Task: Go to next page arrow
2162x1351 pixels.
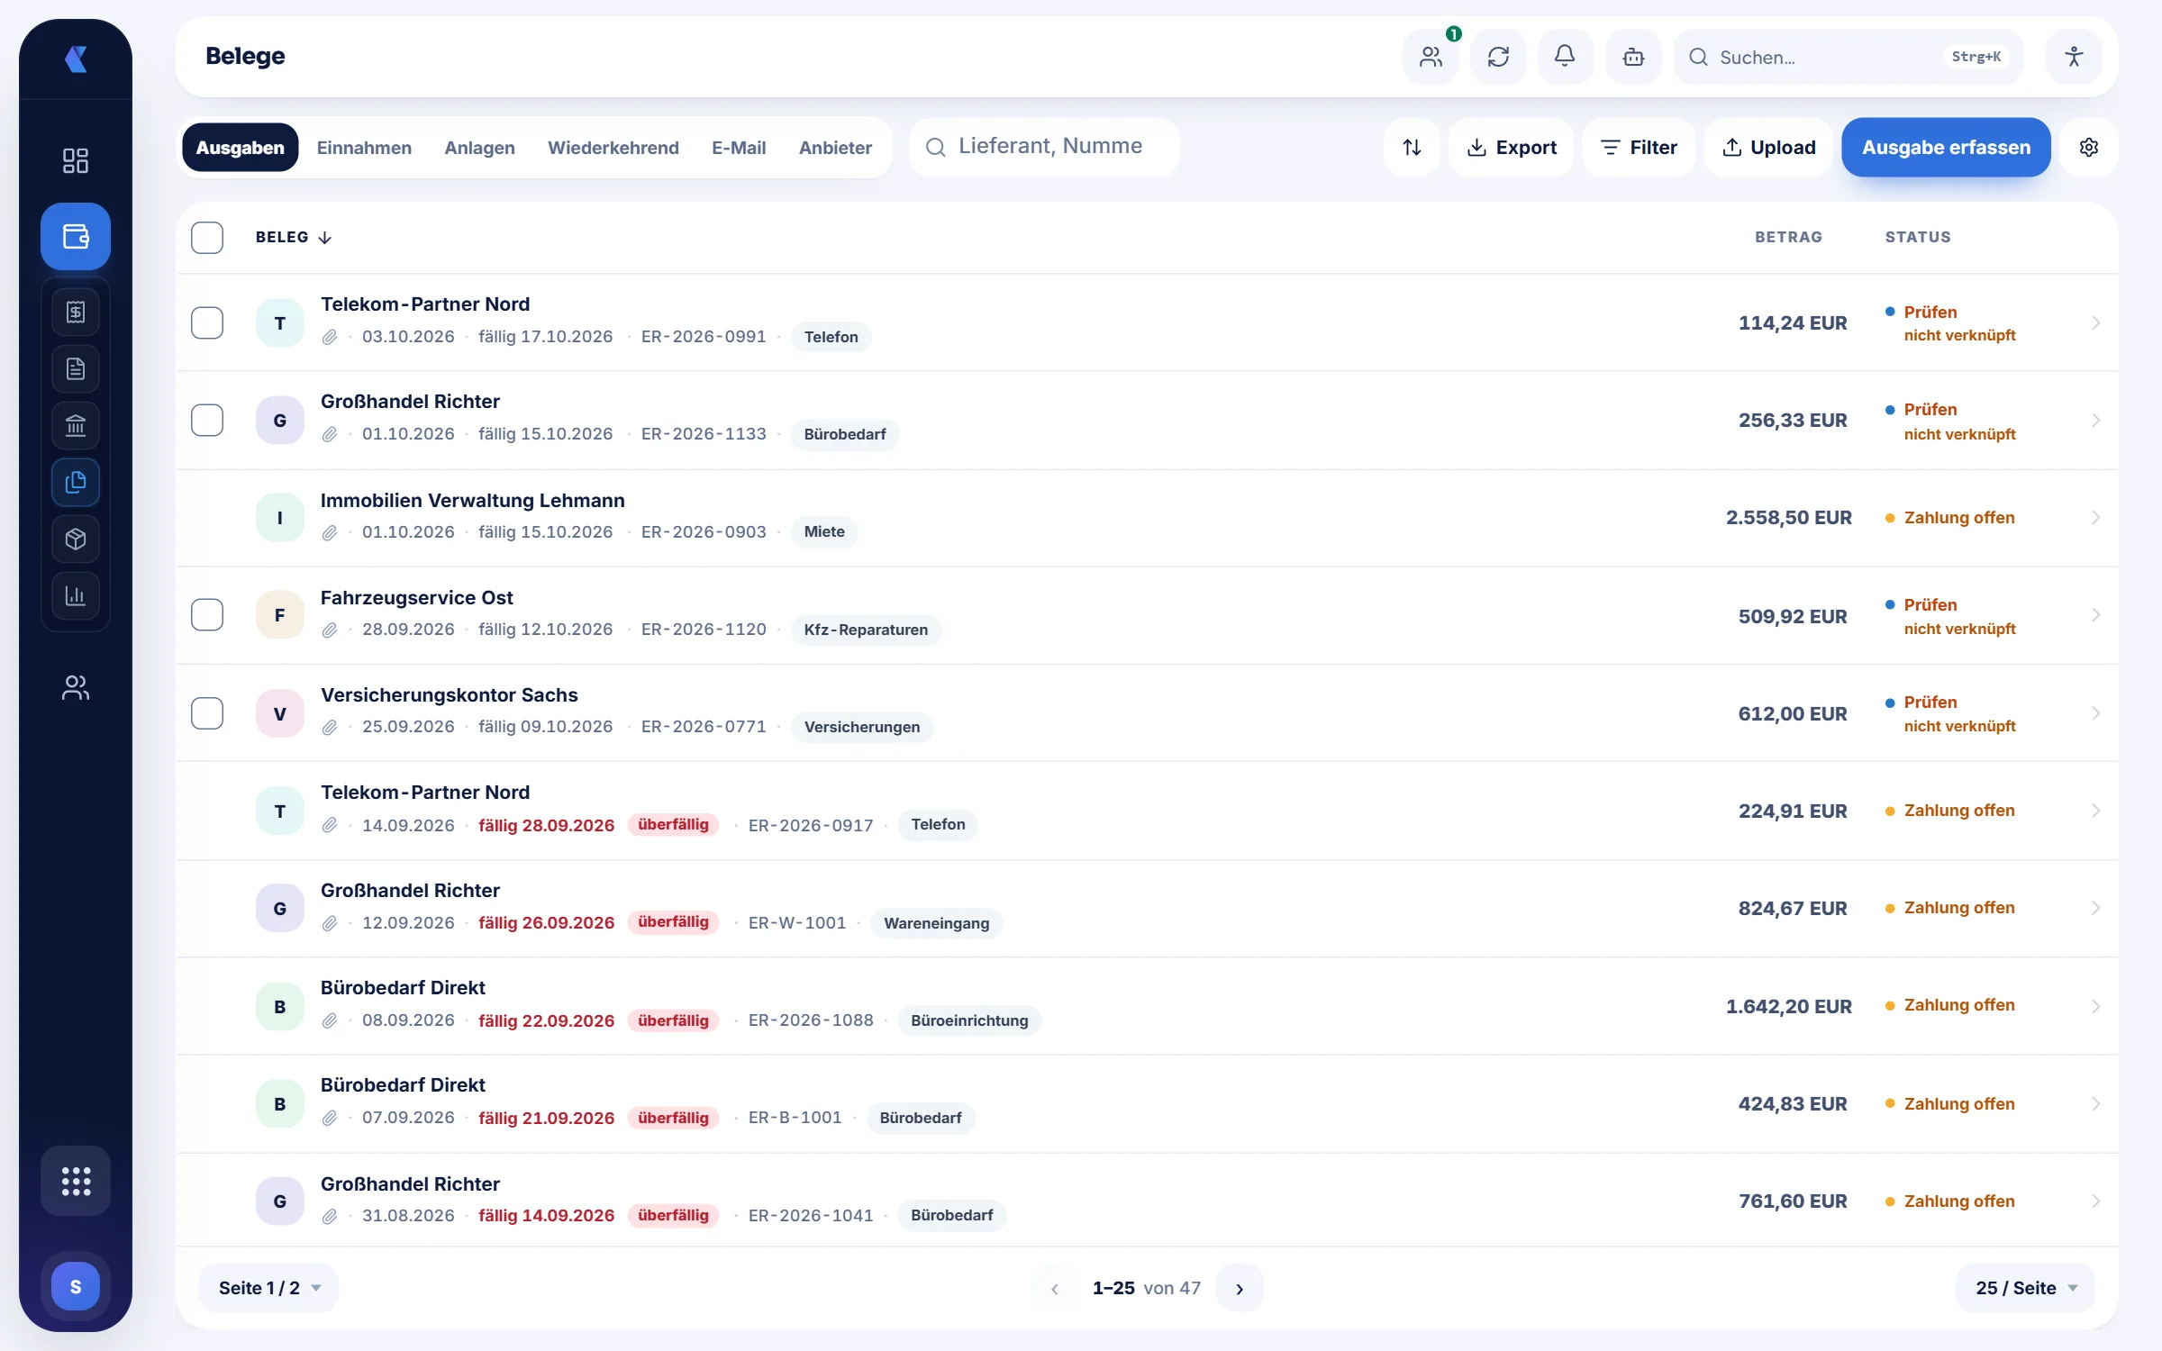Action: click(1240, 1288)
